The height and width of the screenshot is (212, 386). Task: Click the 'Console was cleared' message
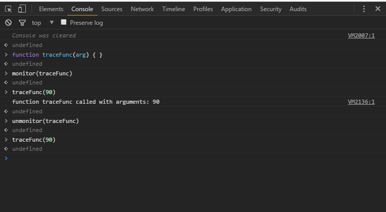click(44, 35)
